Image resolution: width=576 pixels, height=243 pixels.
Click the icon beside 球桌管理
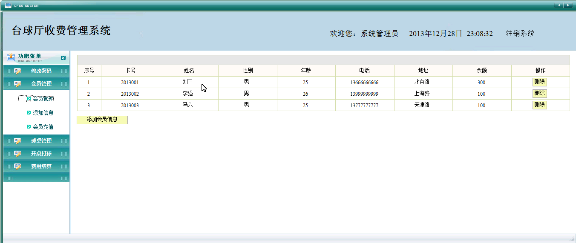(x=17, y=141)
